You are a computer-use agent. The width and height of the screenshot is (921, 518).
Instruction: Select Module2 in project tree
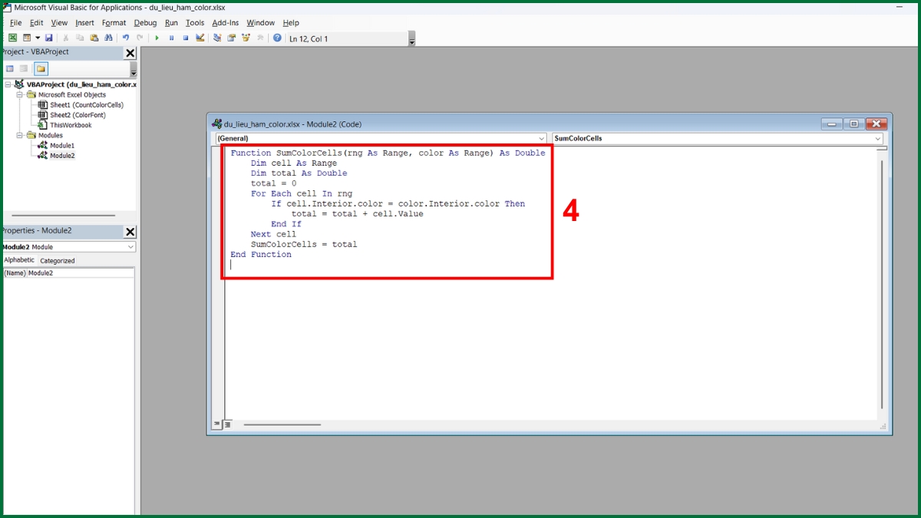click(x=56, y=155)
